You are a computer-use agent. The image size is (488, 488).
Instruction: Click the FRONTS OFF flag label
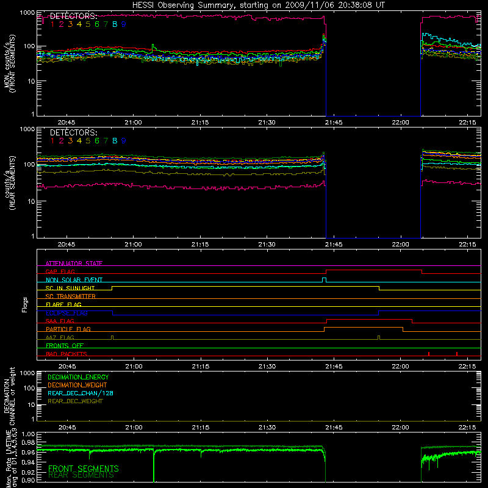pos(65,345)
